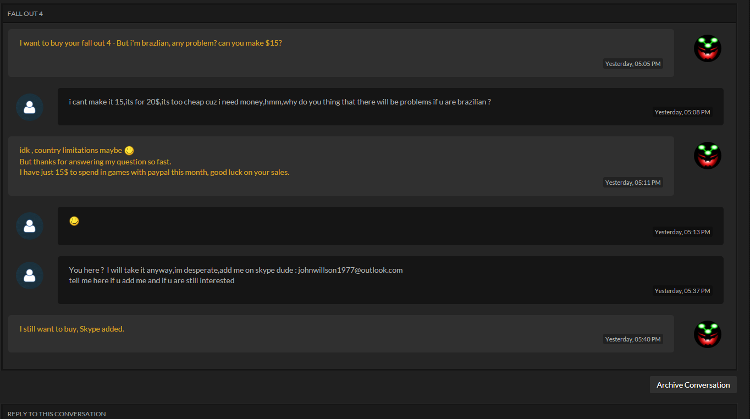
Task: Click Reply To This Conversation header
Action: click(57, 414)
